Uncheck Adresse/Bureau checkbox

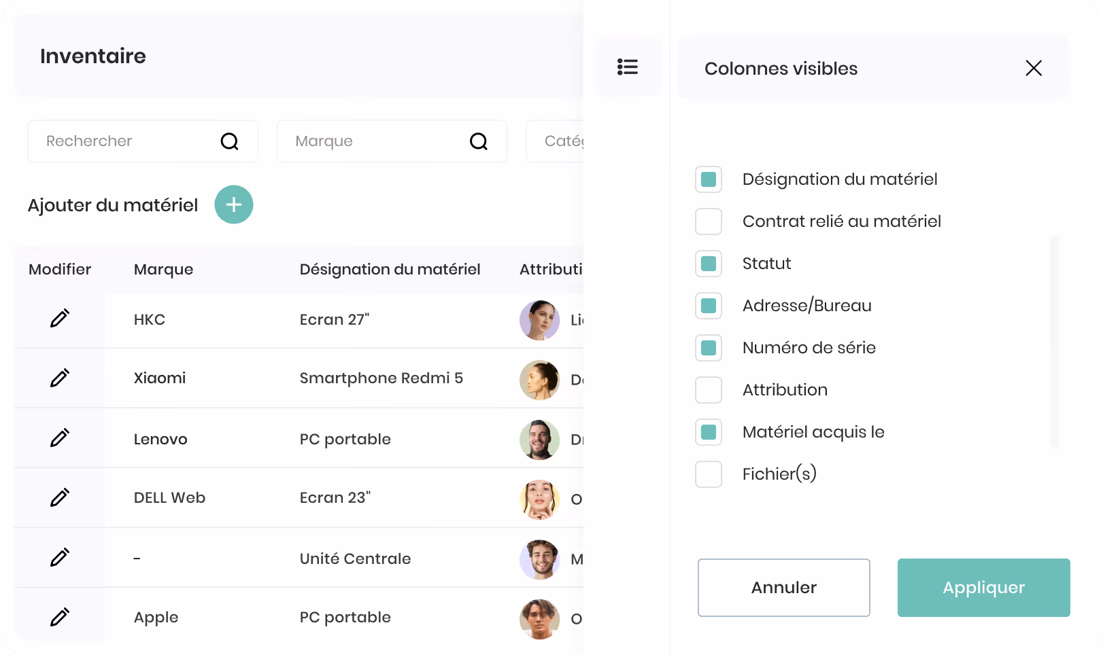tap(709, 306)
